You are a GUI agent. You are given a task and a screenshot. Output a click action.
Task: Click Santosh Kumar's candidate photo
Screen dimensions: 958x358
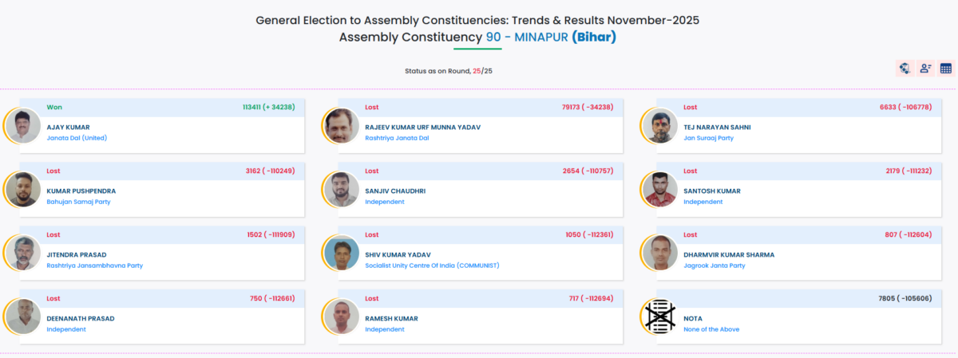(x=660, y=190)
